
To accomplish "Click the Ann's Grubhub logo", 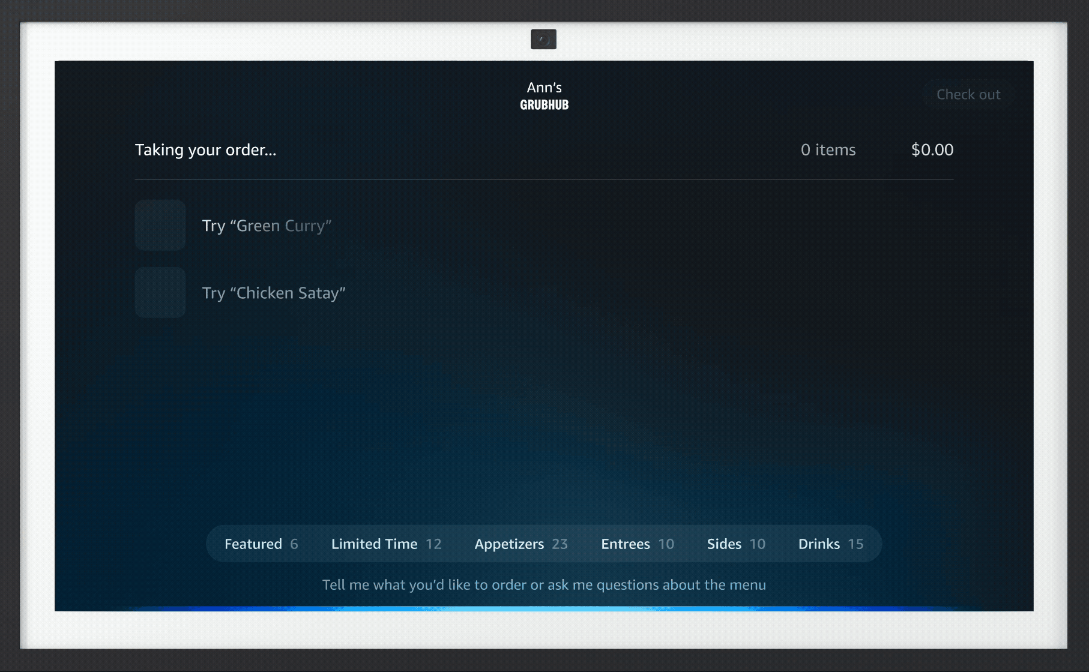I will [x=543, y=96].
